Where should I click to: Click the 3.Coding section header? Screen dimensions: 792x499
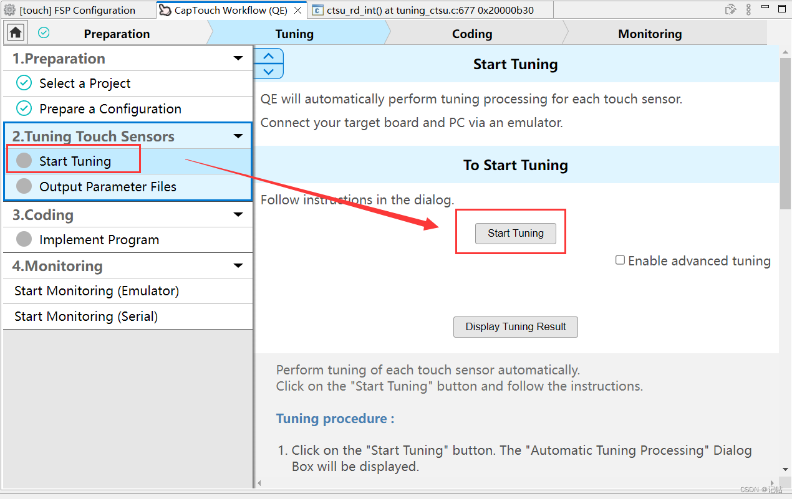pyautogui.click(x=128, y=215)
